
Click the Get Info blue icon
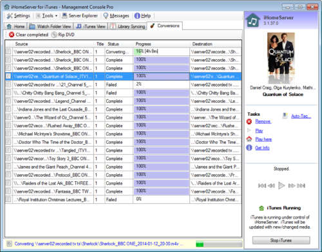click(249, 148)
